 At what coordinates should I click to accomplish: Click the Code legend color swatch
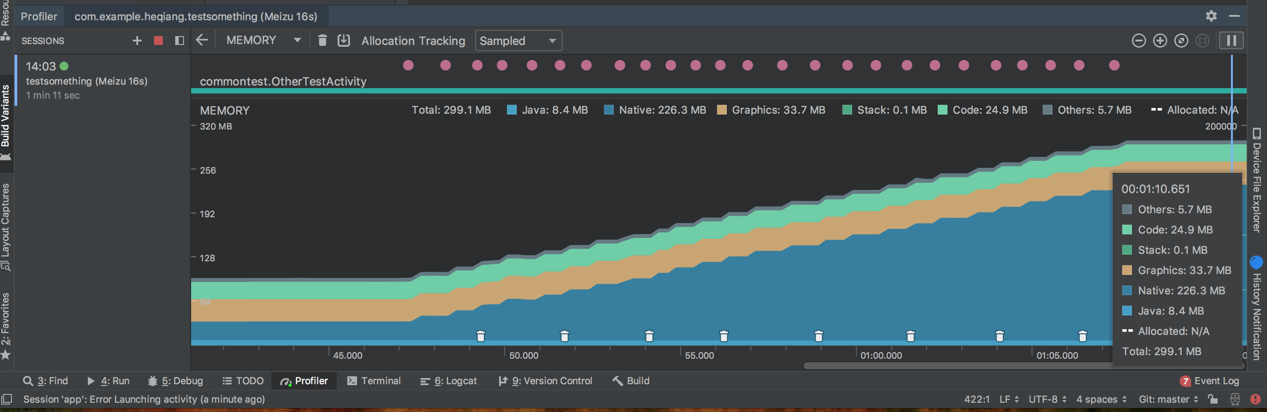942,110
